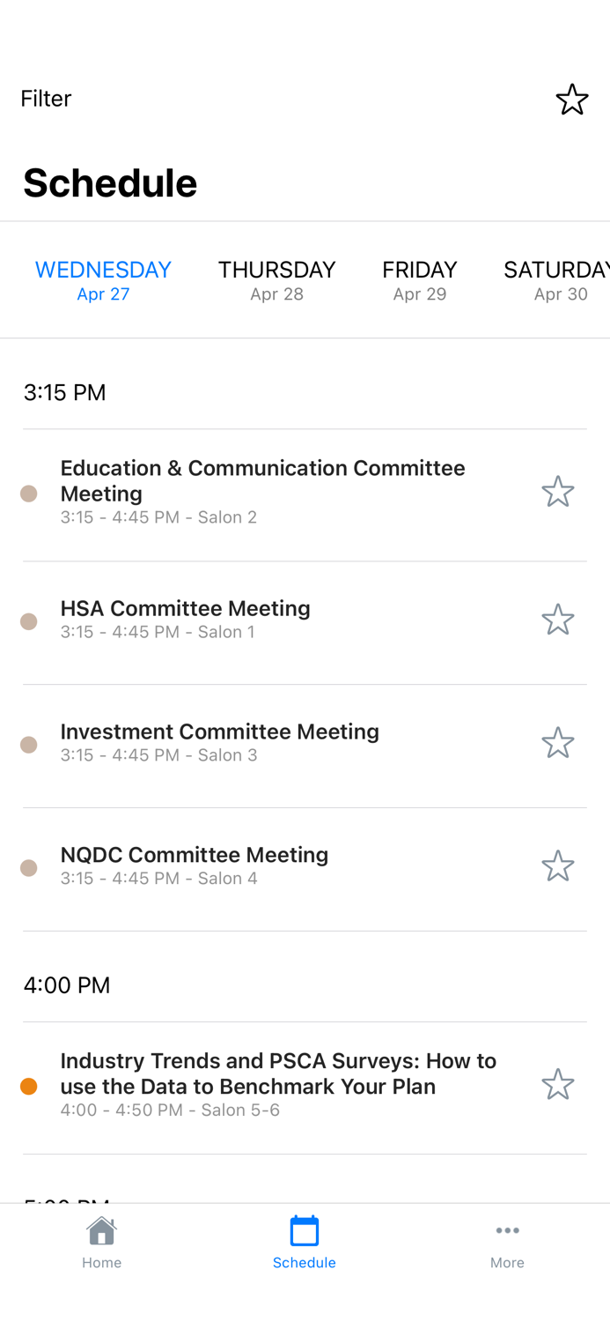Tap the dot beside Education & Communication Committee Meeting
The width and height of the screenshot is (610, 1322).
pyautogui.click(x=28, y=494)
